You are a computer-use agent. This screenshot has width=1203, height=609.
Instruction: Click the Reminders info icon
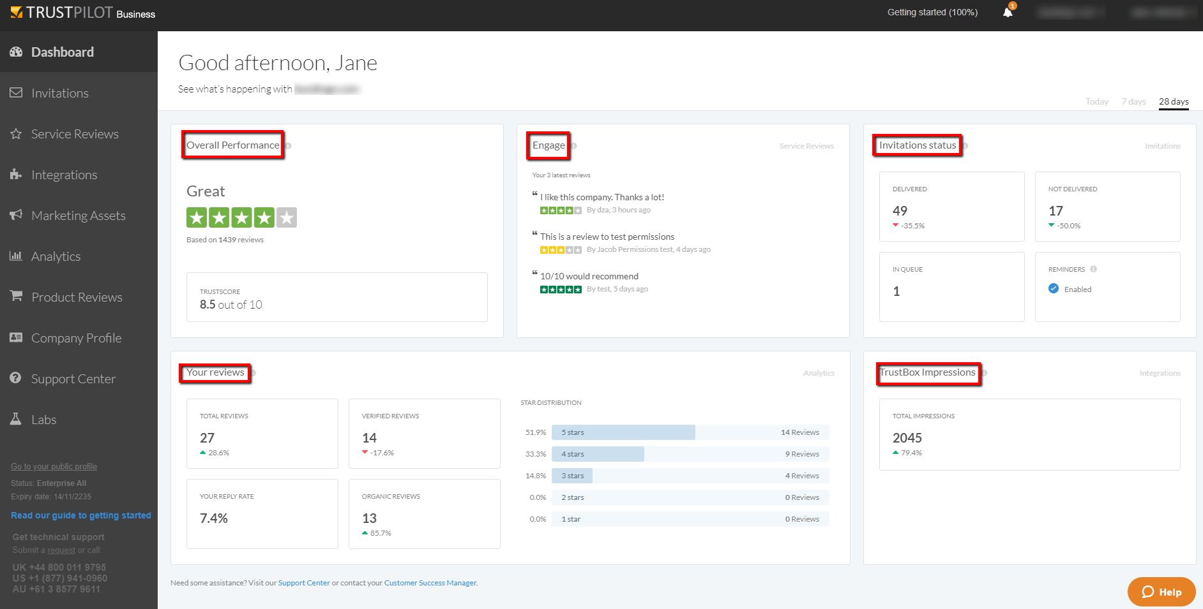[1094, 269]
